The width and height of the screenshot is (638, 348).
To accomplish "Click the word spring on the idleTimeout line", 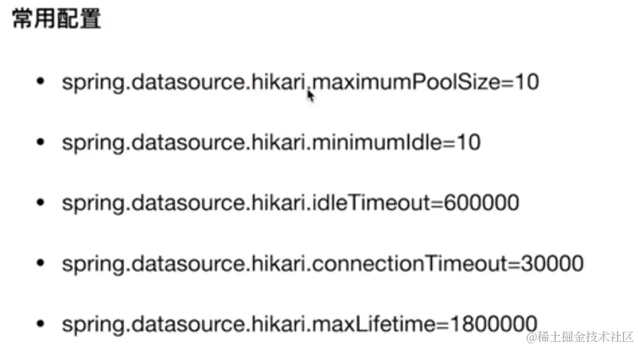I will 85,203.
